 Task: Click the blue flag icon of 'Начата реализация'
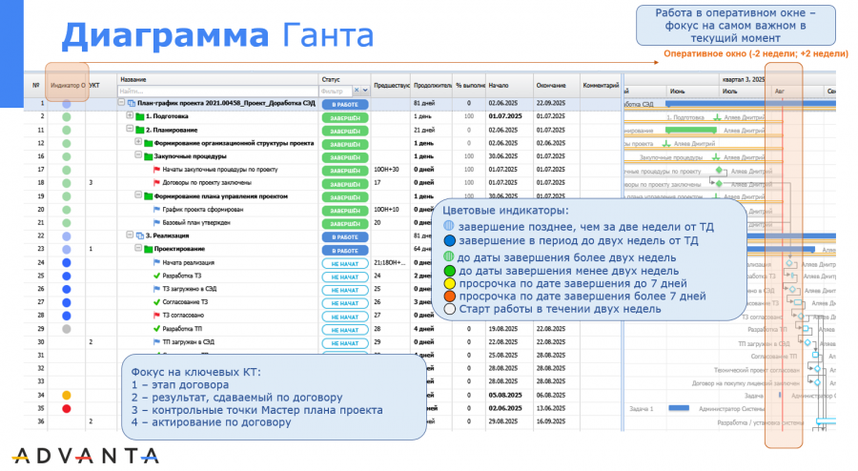[x=156, y=261]
